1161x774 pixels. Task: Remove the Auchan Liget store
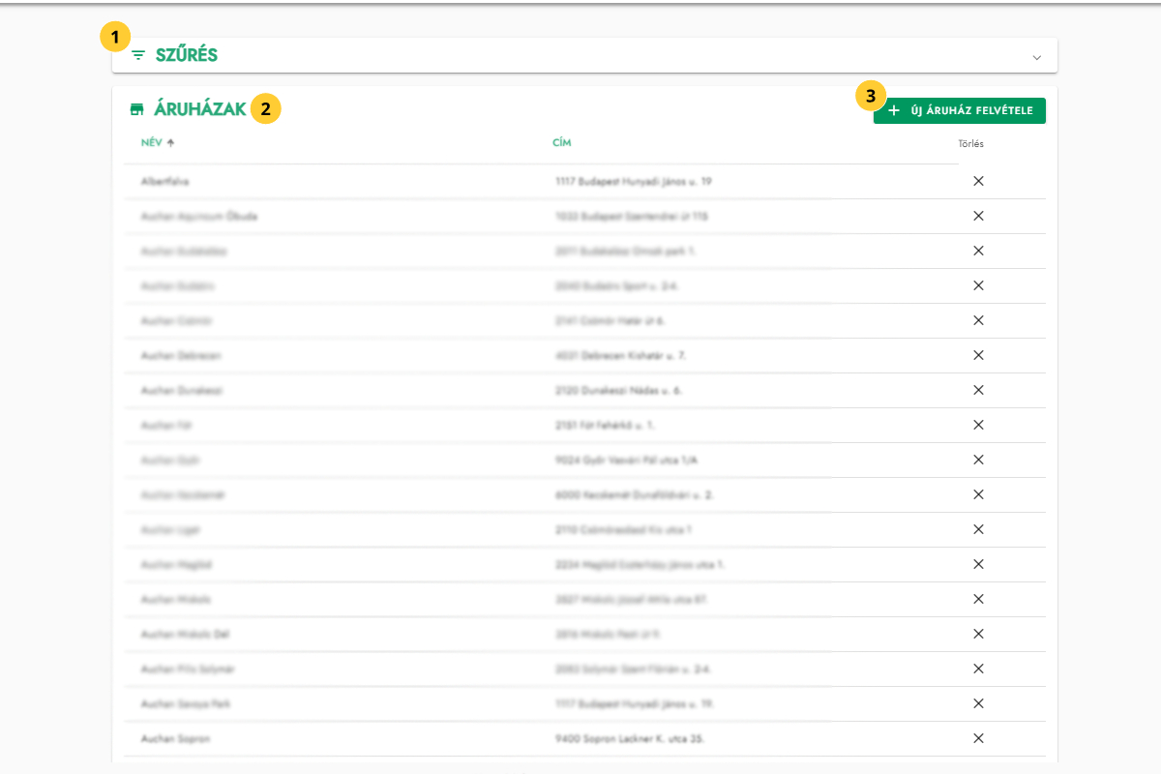click(978, 529)
